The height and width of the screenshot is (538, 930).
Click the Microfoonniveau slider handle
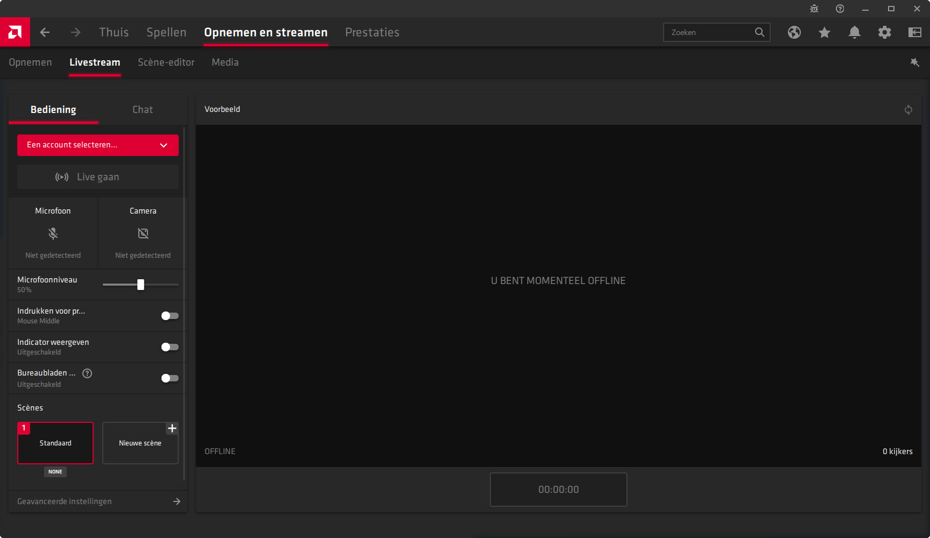140,285
